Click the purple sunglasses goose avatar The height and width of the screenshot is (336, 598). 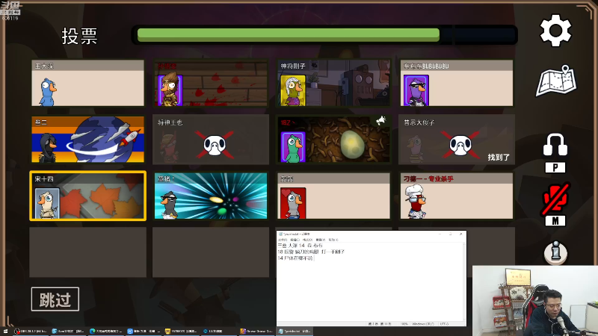tap(416, 90)
